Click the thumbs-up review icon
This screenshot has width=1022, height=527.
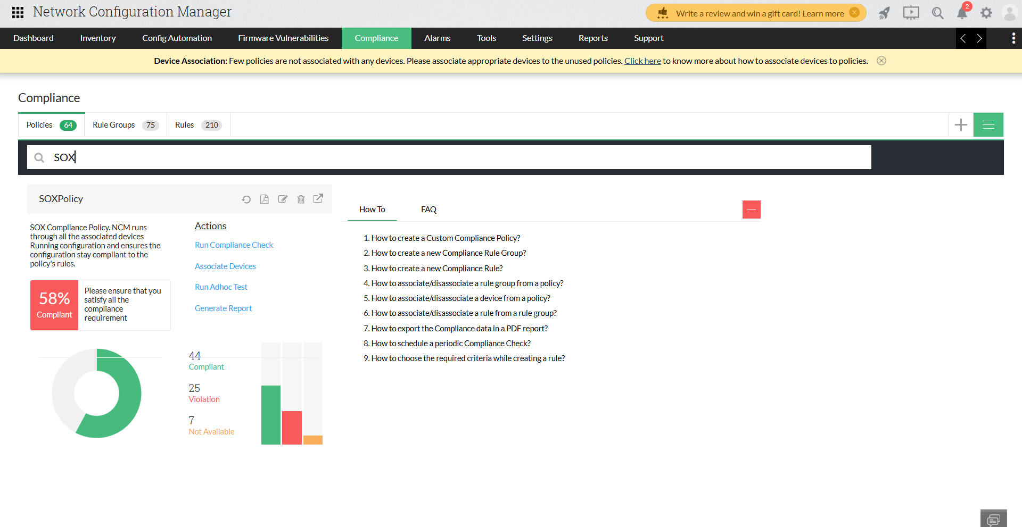tap(663, 13)
